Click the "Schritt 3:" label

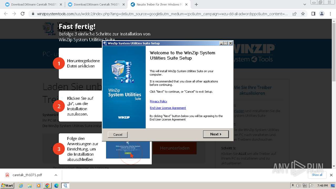coord(228,148)
